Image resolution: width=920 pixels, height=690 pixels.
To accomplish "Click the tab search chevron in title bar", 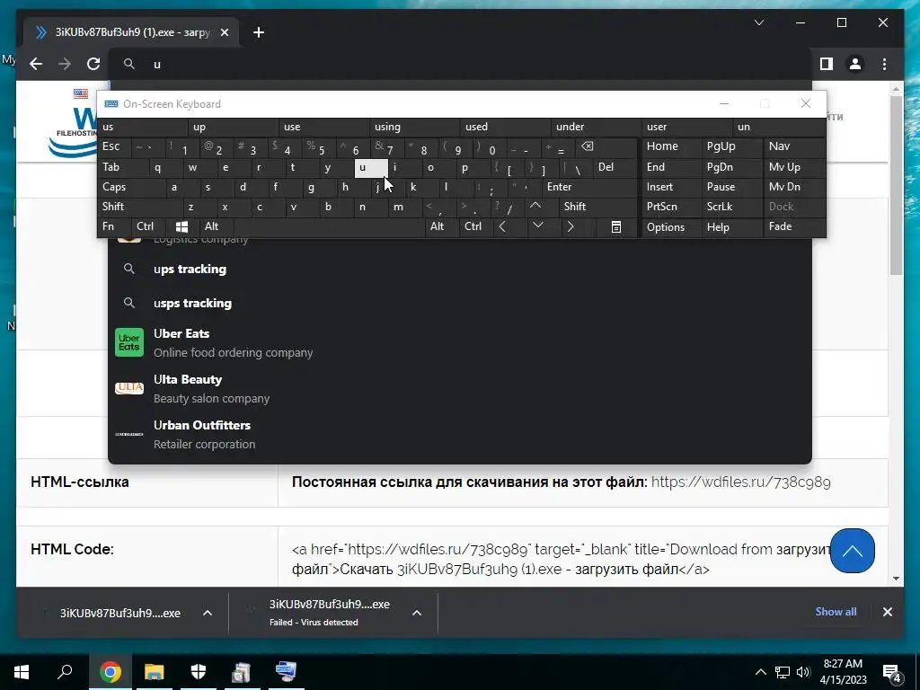I will click(x=758, y=22).
